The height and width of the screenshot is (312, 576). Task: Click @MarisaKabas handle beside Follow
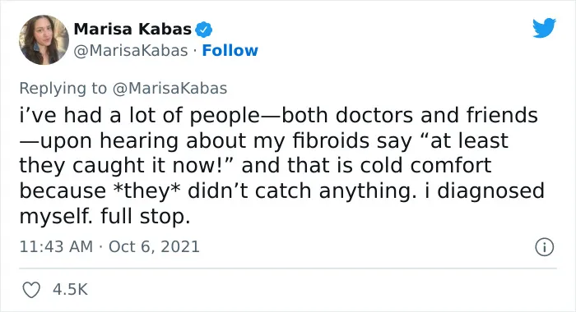[x=131, y=51]
